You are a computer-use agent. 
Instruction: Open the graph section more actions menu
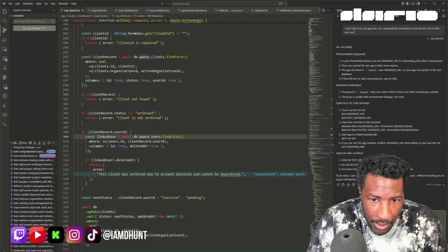(53, 143)
